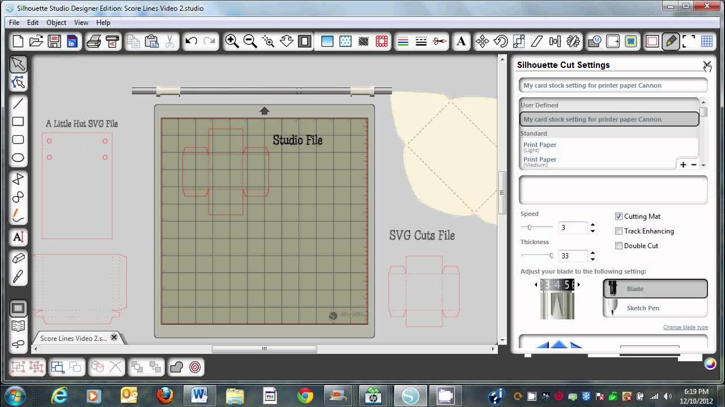725x407 pixels.
Task: Select Blade tool option
Action: coord(655,289)
